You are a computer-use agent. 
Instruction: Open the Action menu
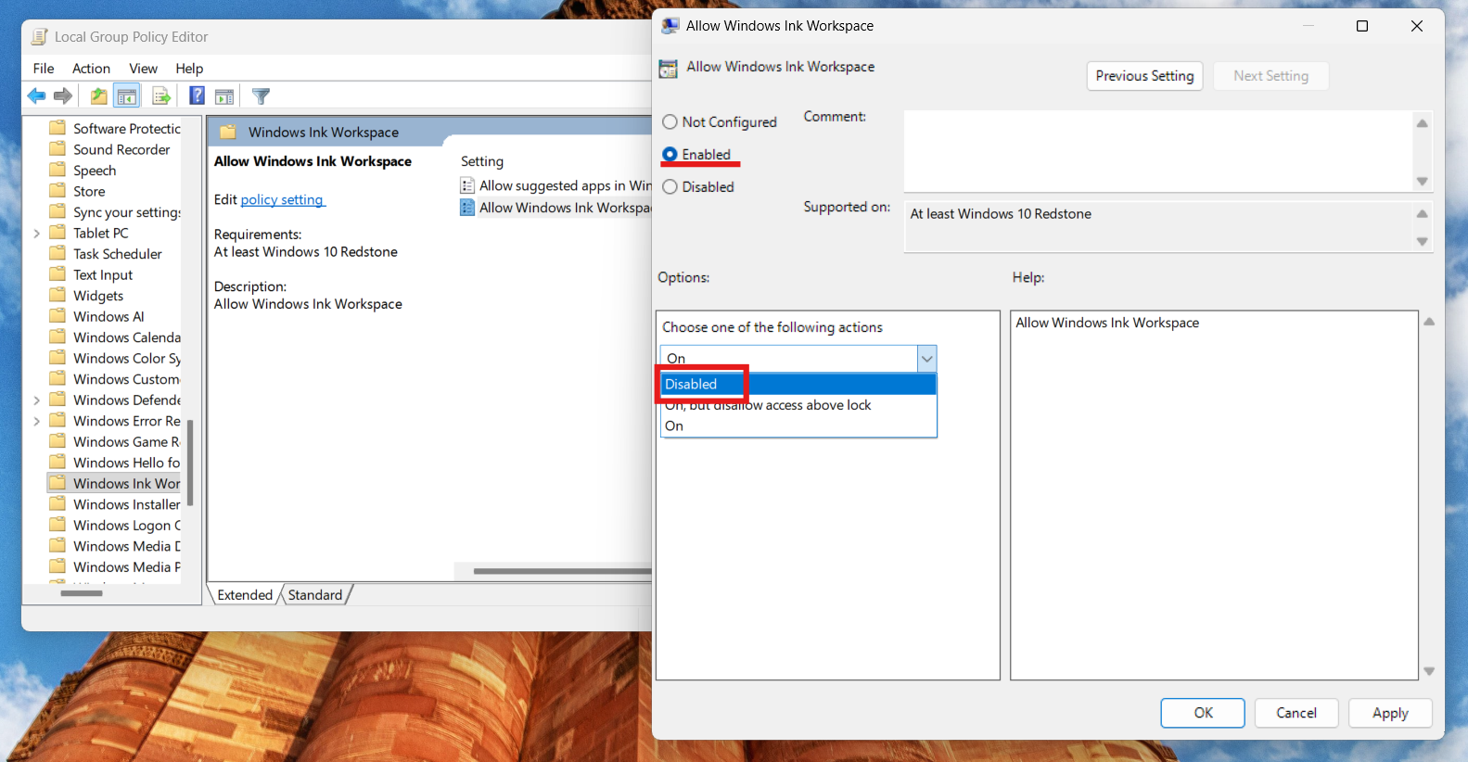point(91,69)
